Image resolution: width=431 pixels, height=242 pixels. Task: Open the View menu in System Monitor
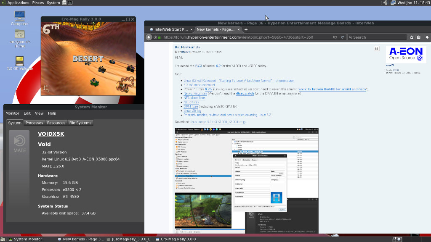(39, 113)
